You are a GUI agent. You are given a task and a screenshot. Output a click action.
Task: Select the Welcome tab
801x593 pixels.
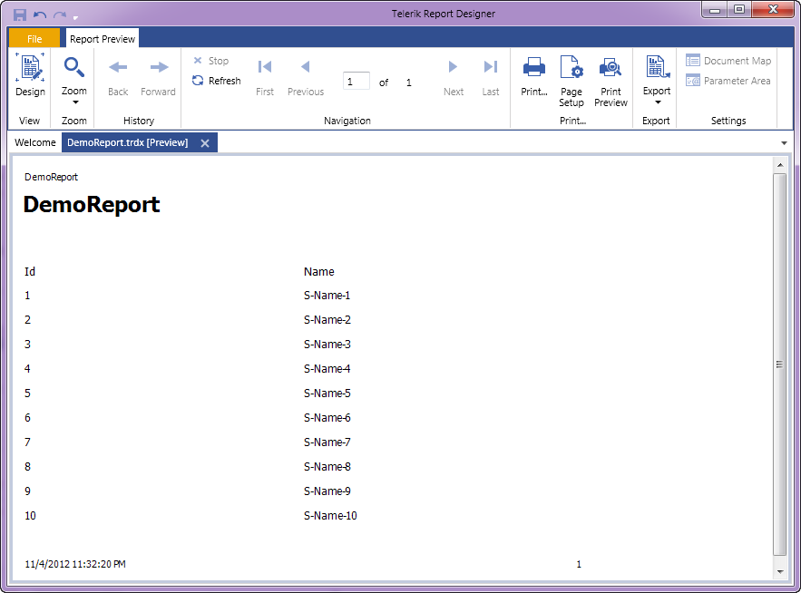[x=35, y=142]
